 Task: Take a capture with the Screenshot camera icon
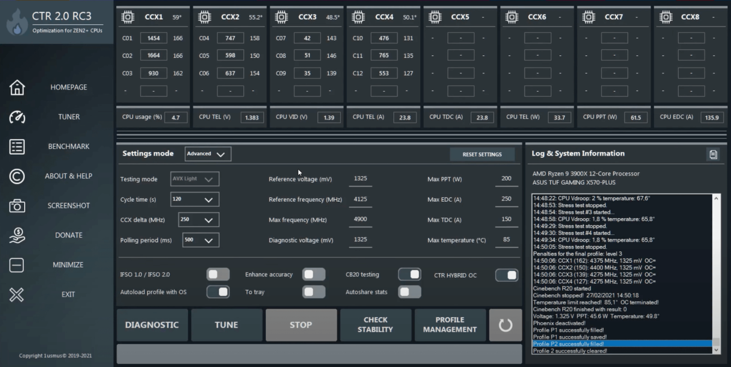point(17,206)
